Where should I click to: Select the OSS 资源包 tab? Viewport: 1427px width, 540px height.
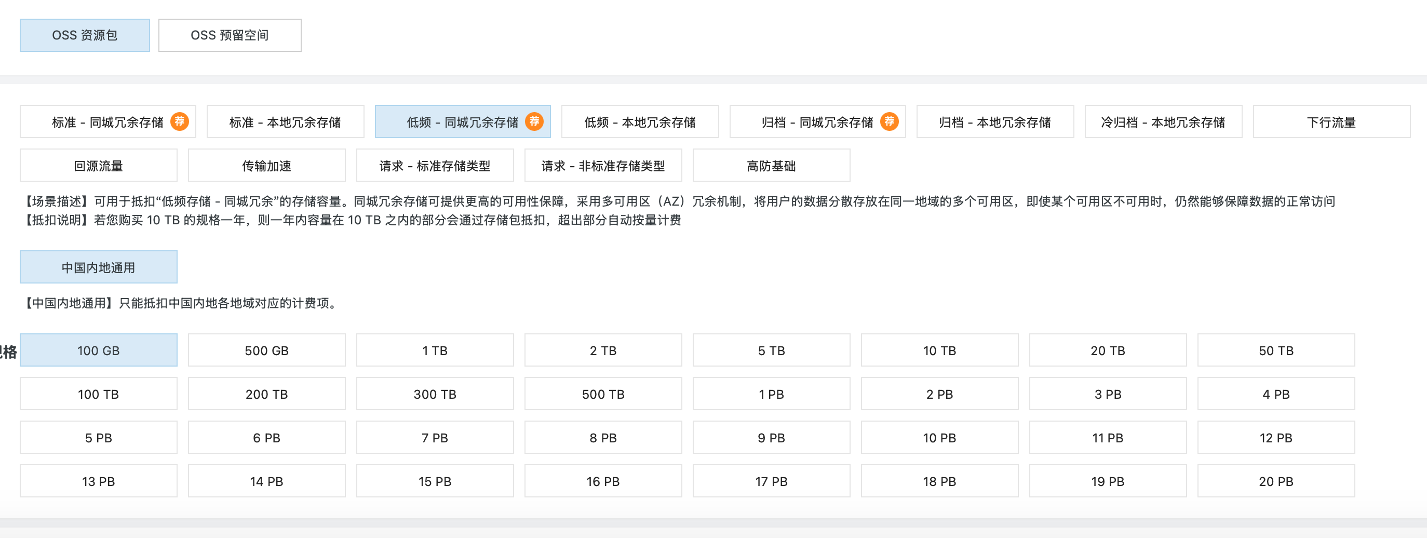[85, 35]
